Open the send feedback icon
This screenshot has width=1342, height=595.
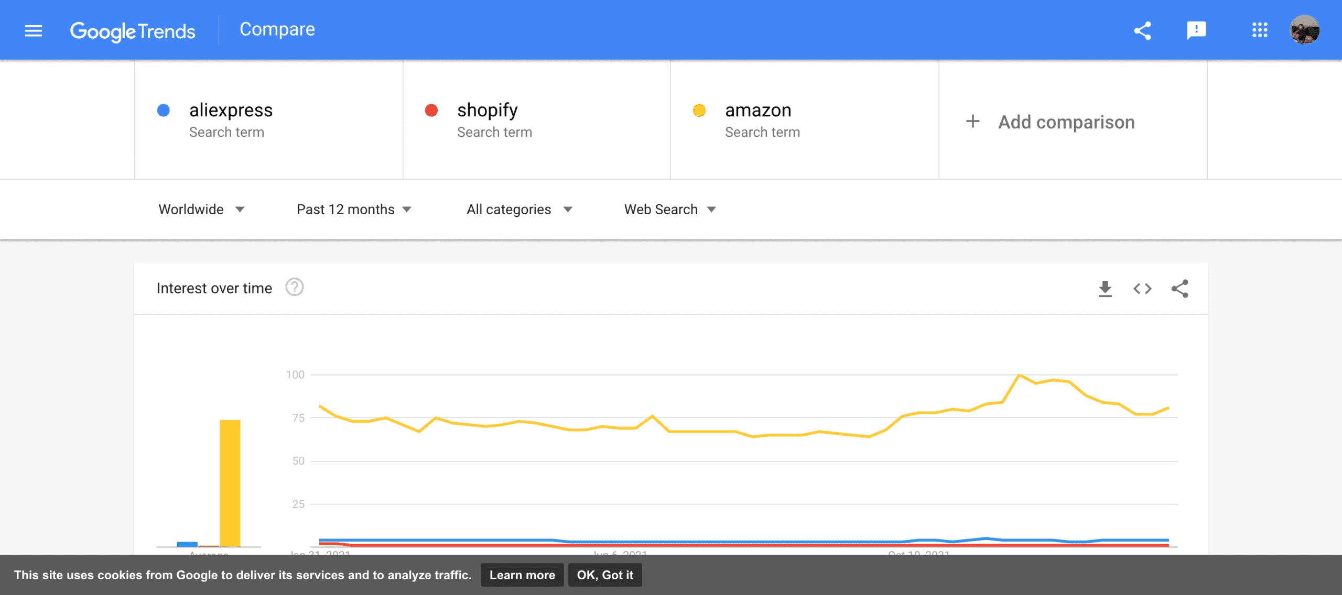1196,30
